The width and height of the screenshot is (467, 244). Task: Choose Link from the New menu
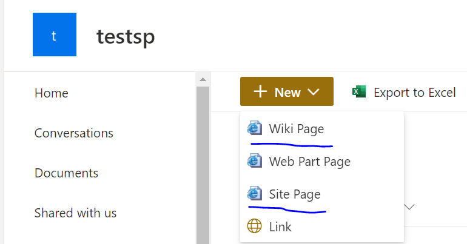click(x=322, y=226)
